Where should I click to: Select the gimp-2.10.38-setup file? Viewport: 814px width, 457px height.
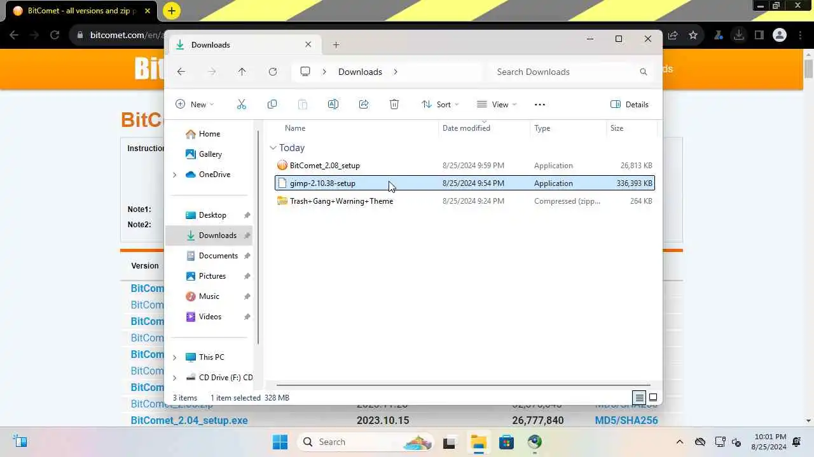click(x=465, y=183)
